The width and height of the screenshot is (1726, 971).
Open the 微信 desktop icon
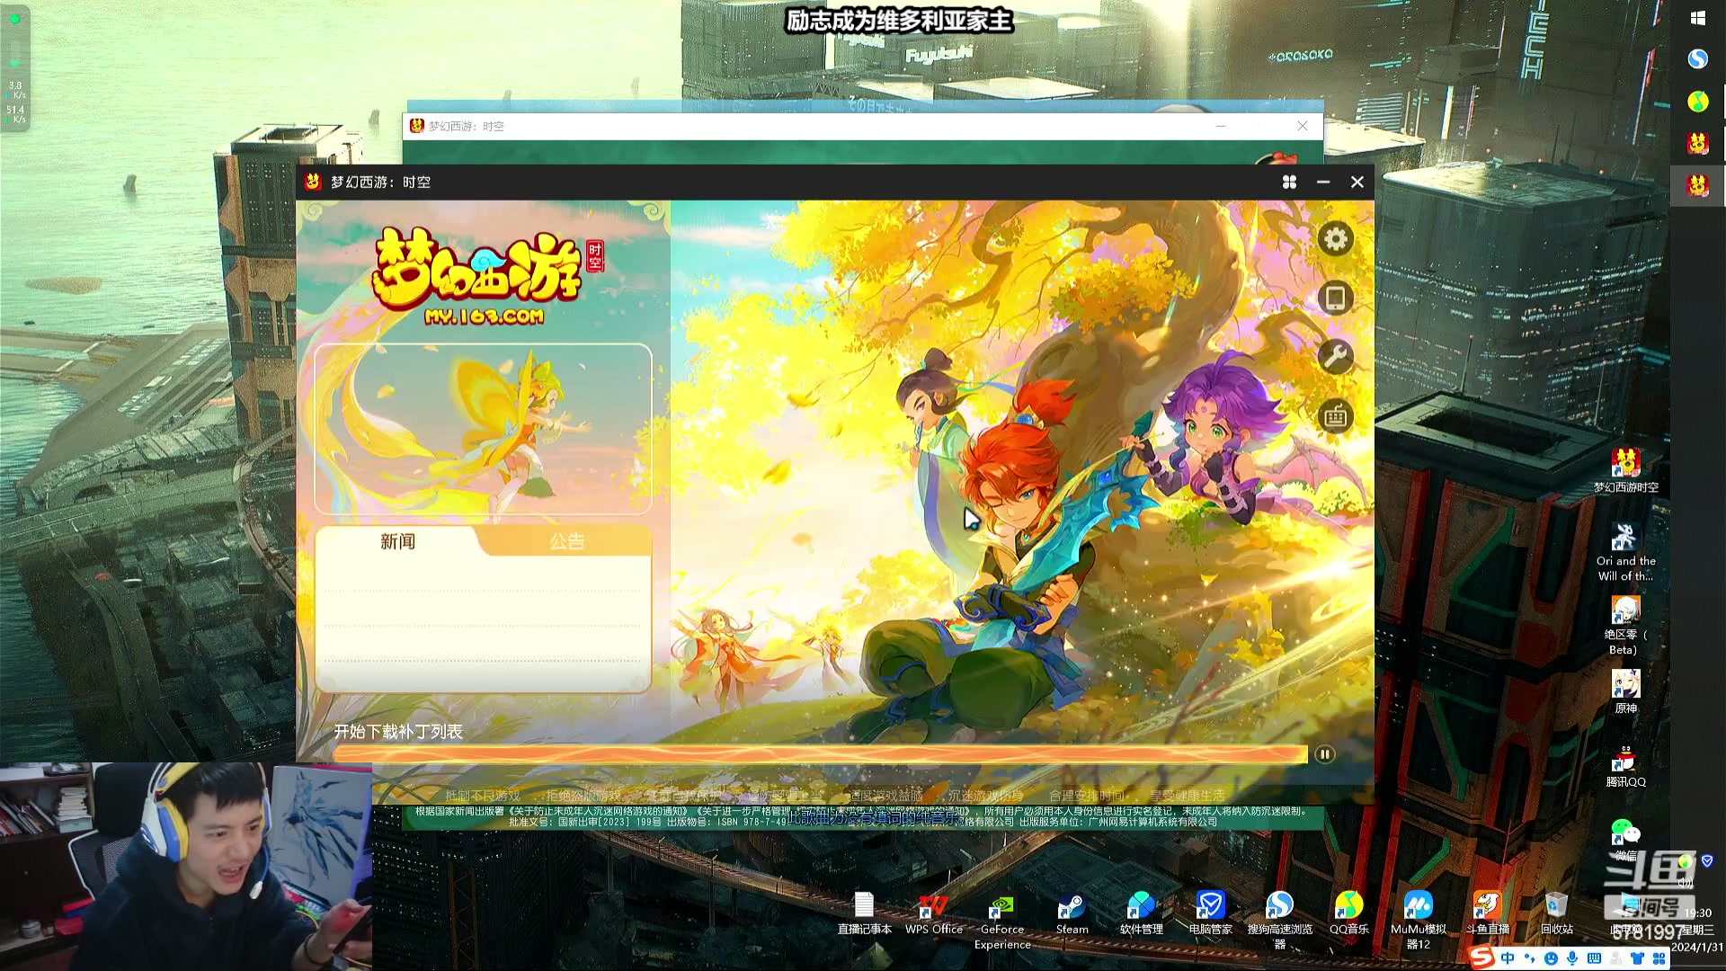point(1625,838)
